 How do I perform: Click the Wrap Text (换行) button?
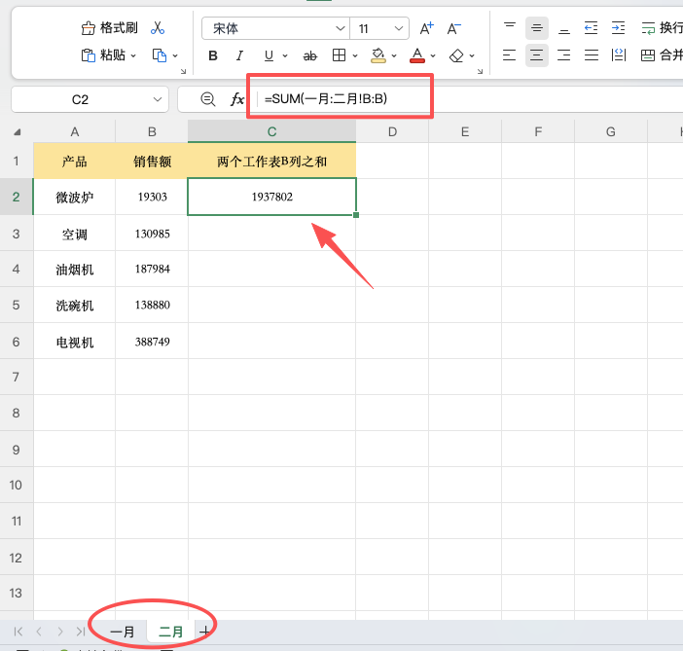[x=662, y=28]
